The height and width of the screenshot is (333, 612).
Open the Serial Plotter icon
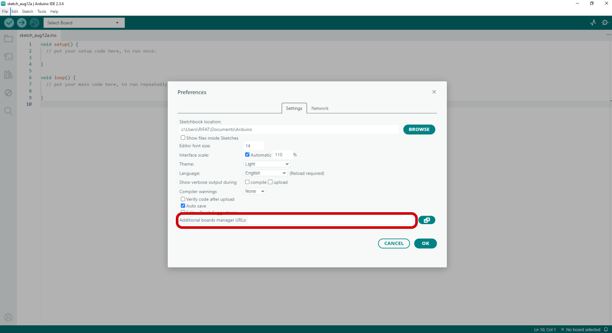coord(593,23)
